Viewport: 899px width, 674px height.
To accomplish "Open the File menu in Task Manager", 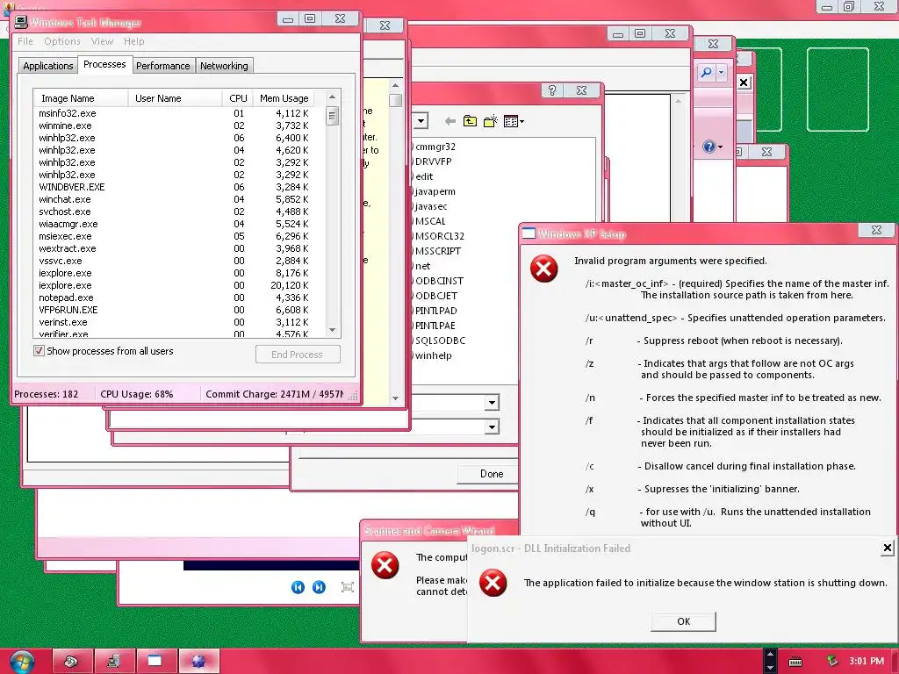I will (x=25, y=41).
